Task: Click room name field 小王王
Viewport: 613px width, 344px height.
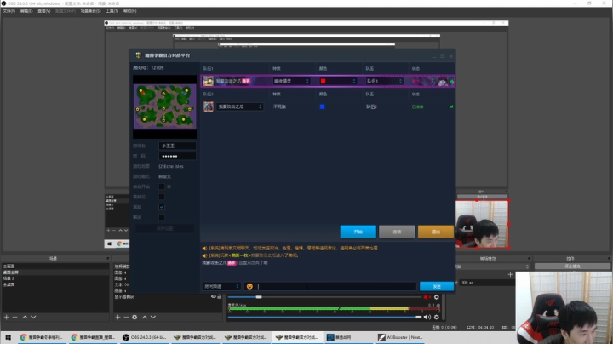Action: (x=177, y=146)
